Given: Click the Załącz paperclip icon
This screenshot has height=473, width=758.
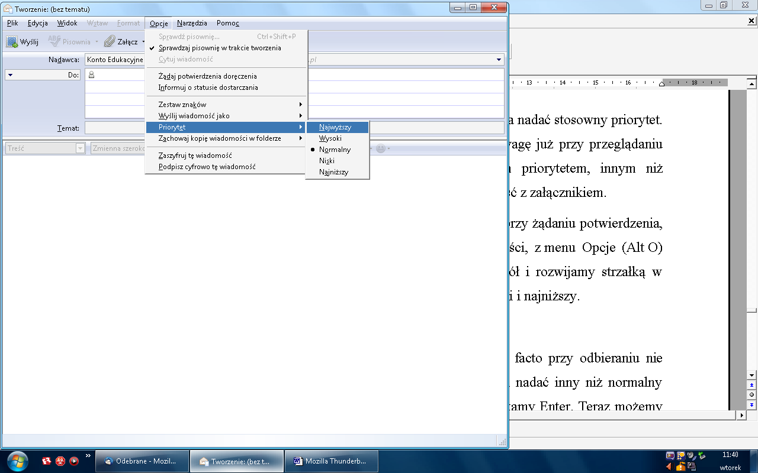Looking at the screenshot, I should click(x=110, y=42).
